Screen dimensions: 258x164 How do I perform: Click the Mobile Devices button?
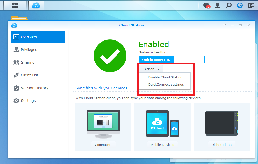(162, 145)
